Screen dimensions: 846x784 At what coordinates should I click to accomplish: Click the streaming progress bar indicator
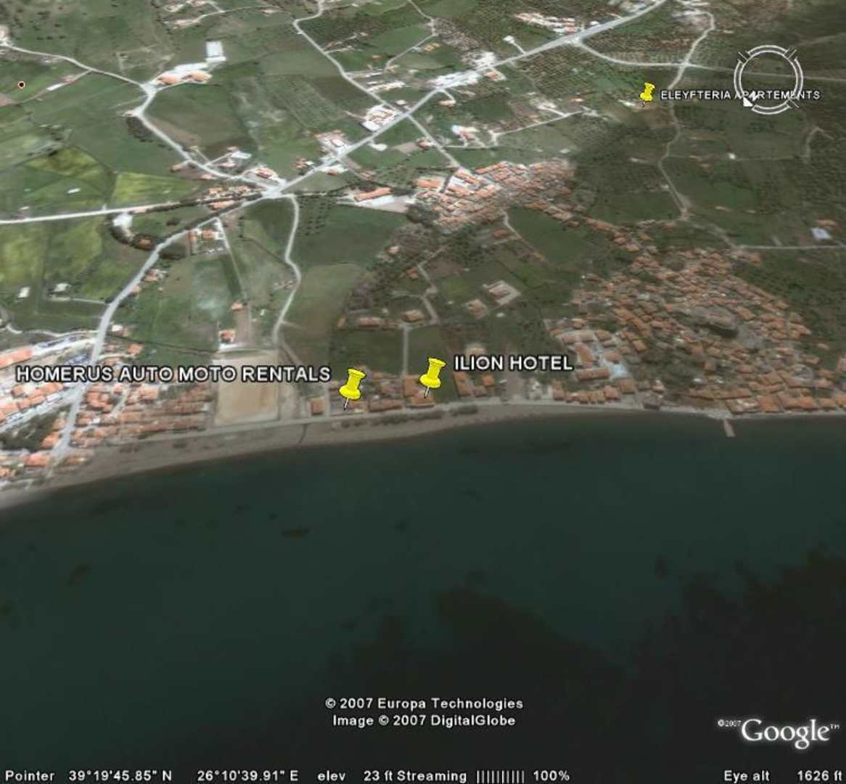498,776
